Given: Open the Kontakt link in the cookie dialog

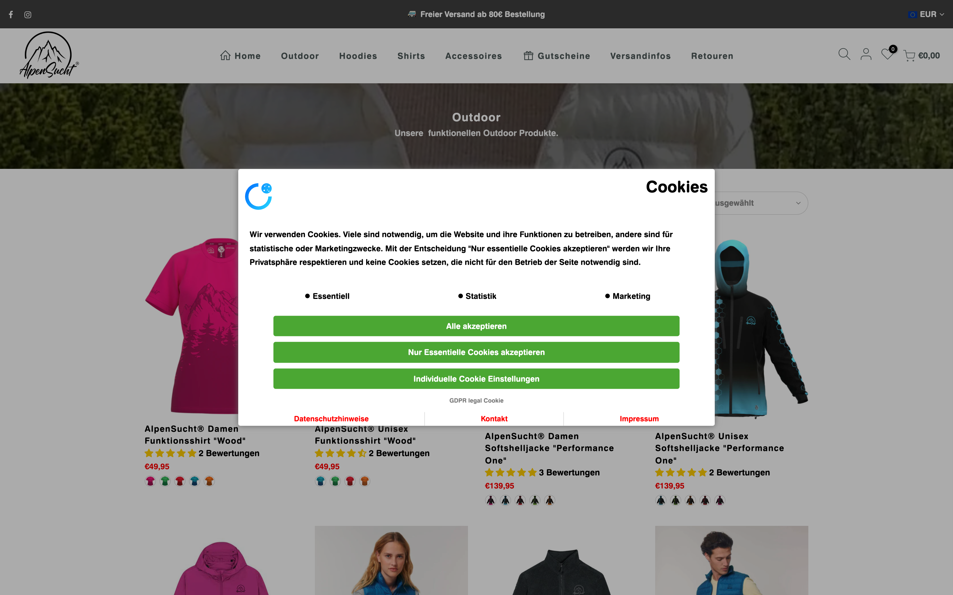Looking at the screenshot, I should [x=494, y=418].
